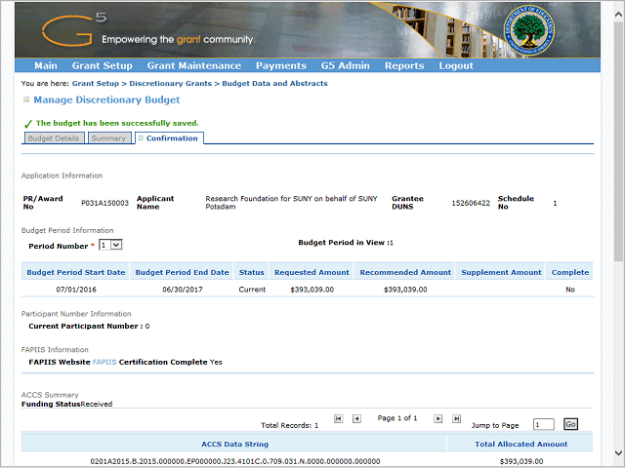
Task: Click Total Records: 1 text
Action: pyautogui.click(x=290, y=425)
